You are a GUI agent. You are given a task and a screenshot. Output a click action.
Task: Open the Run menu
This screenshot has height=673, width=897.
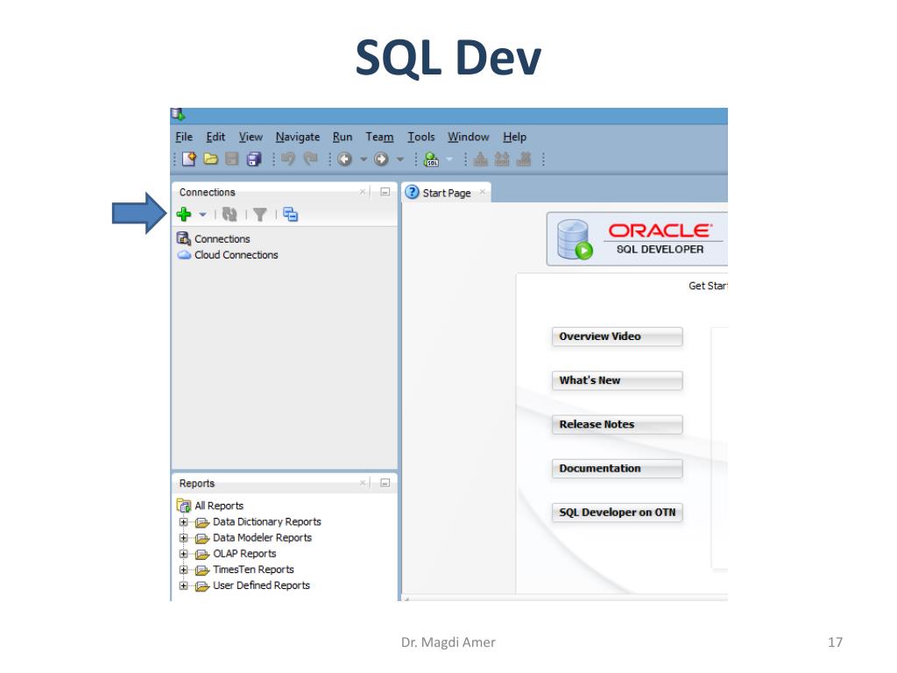[343, 137]
